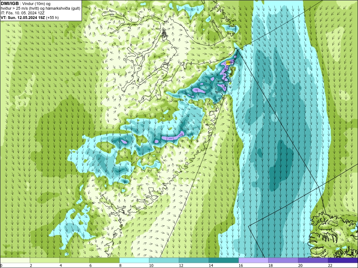Pick the pale yellow 0–2 m/s legend swatch
The width and height of the screenshot is (358, 268).
coord(15,260)
